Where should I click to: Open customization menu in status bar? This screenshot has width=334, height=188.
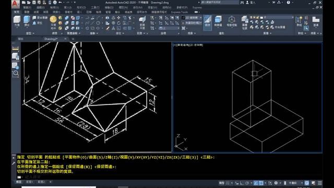(320, 183)
